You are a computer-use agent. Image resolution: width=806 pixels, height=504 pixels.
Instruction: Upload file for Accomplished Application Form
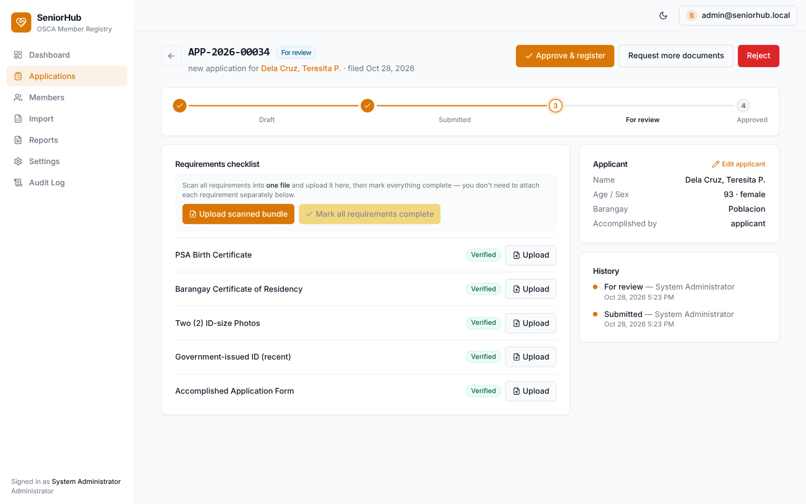tap(531, 391)
